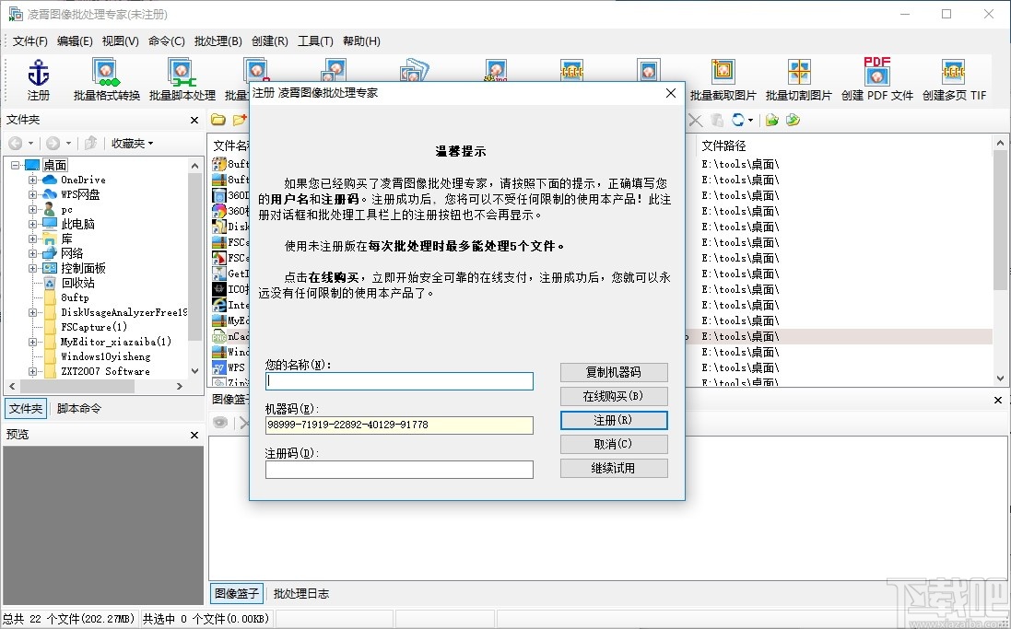The image size is (1011, 629).
Task: Click the gray X delete icon in file toolbar
Action: tap(696, 120)
